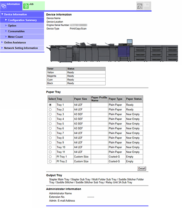Click the Magenta toner row label
Image resolution: width=182 pixels, height=209 pixels.
52,76
